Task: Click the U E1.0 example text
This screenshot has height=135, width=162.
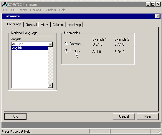Action: pos(97,44)
